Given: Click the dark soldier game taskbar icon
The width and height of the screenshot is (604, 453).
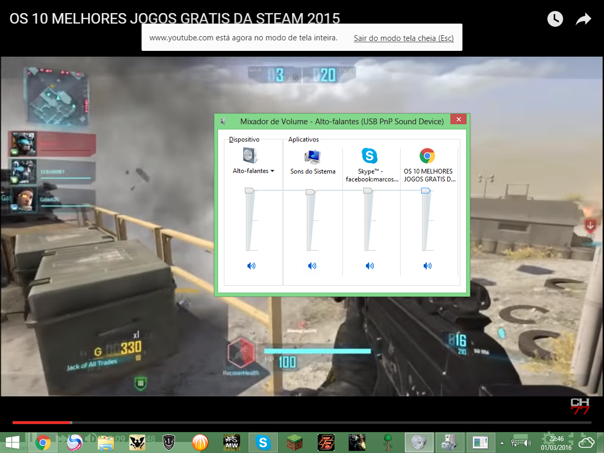Looking at the screenshot, I should click(x=357, y=443).
